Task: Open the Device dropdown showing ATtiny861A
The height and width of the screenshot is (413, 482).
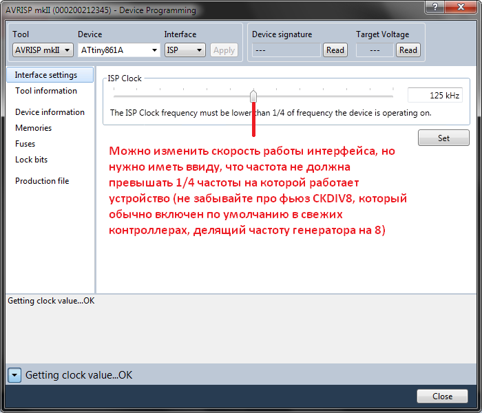Action: pyautogui.click(x=119, y=50)
